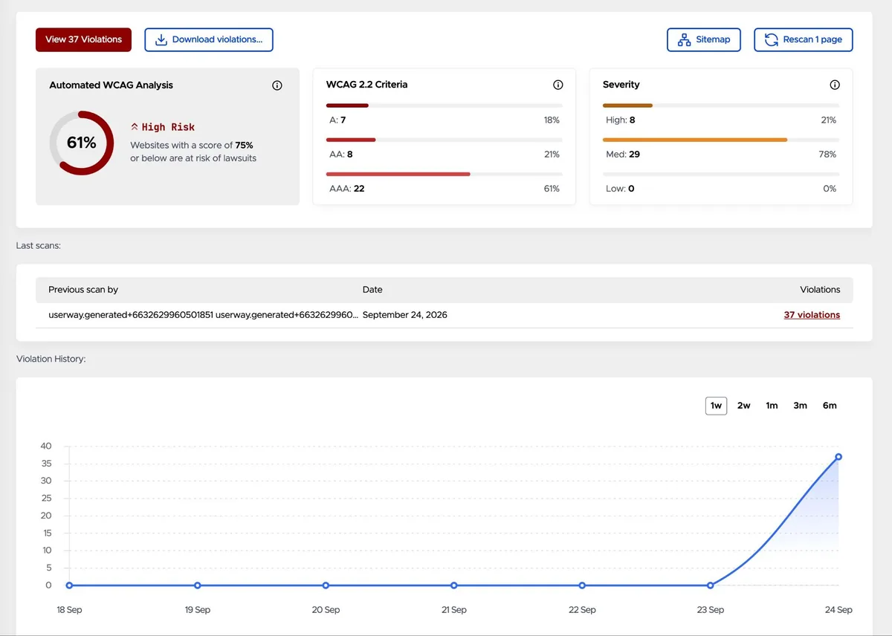Click the Violations column header

820,290
